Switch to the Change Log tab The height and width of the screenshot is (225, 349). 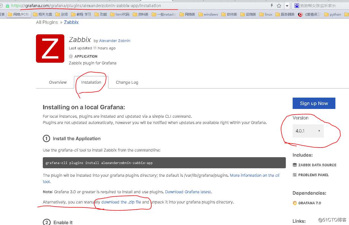point(127,82)
